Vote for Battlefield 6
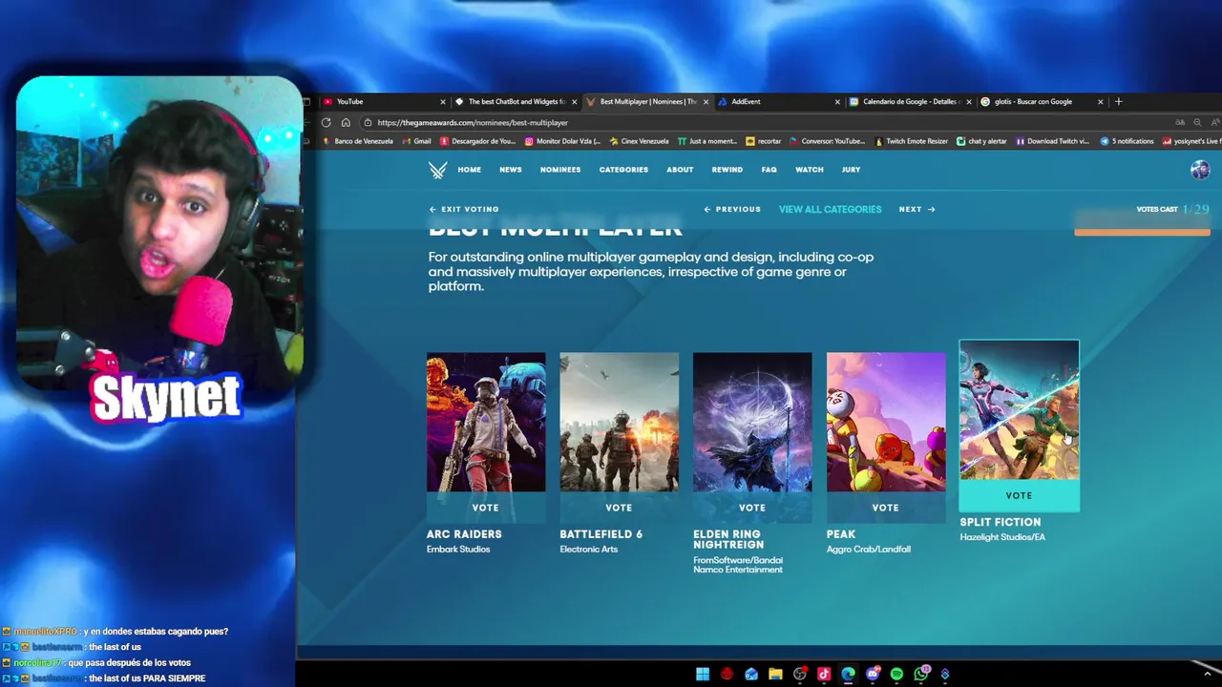 (619, 508)
